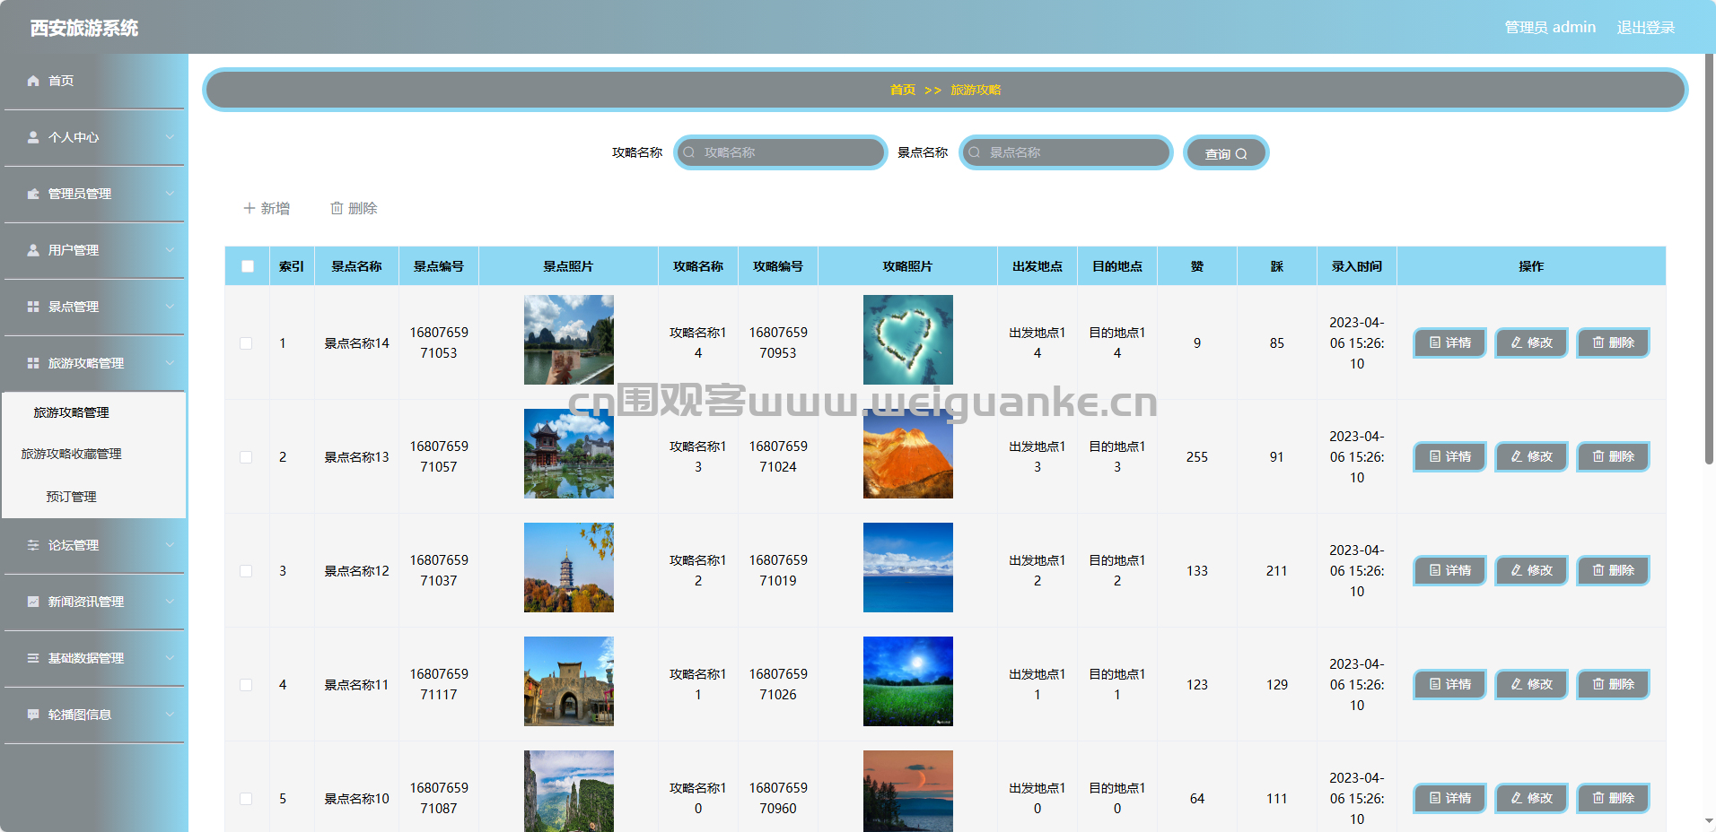Click the icon beside 轮播图信息
This screenshot has width=1716, height=832.
33,715
